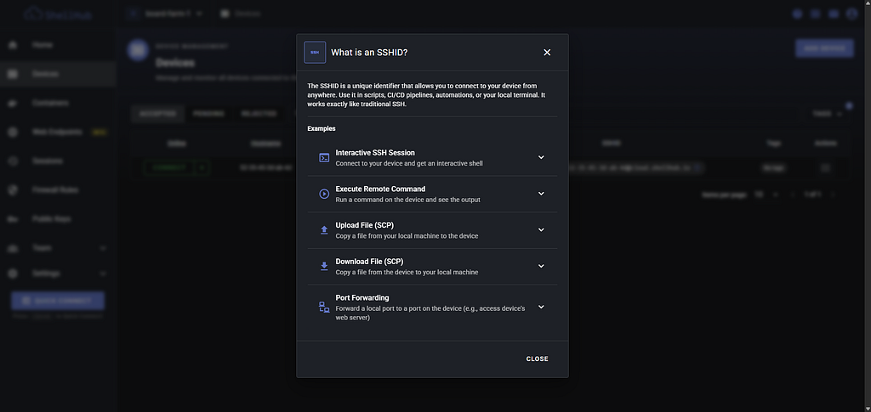
Task: Open Containers in the background sidebar
Action: pos(58,103)
